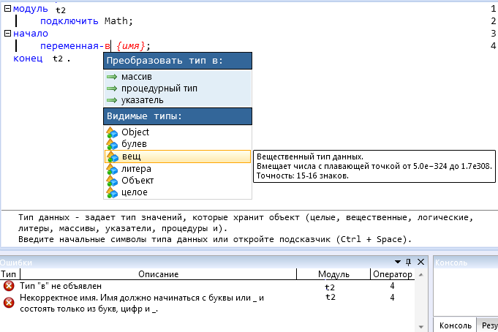This screenshot has height=332, width=498.
Task: Click error icon for Тип "в" не объявлен
Action: click(9, 286)
